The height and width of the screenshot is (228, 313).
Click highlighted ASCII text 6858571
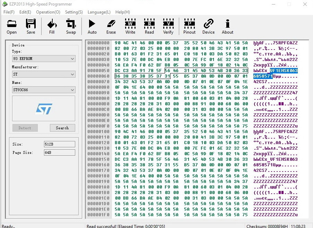(263, 76)
